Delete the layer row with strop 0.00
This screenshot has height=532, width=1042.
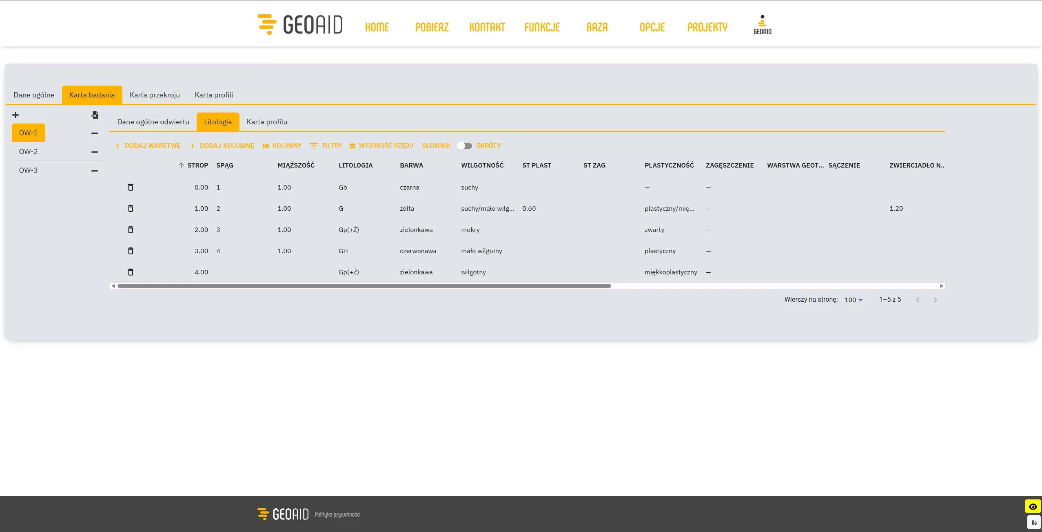pyautogui.click(x=131, y=187)
